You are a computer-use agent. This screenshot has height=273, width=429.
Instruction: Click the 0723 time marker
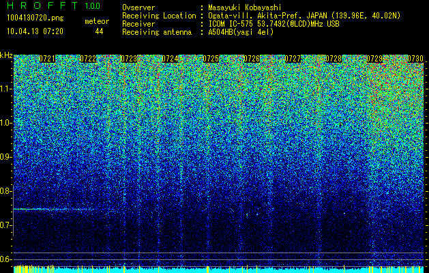[x=129, y=59]
